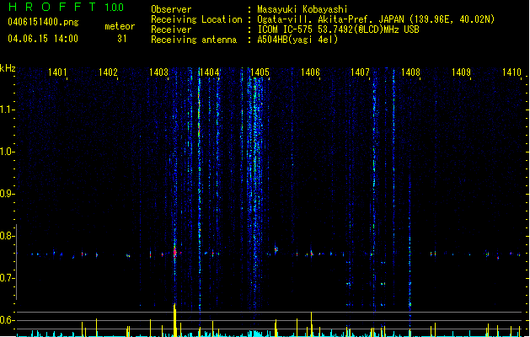Image resolution: width=530 pixels, height=337 pixels.
Task: Click the 1407 time marker
Action: click(x=360, y=72)
